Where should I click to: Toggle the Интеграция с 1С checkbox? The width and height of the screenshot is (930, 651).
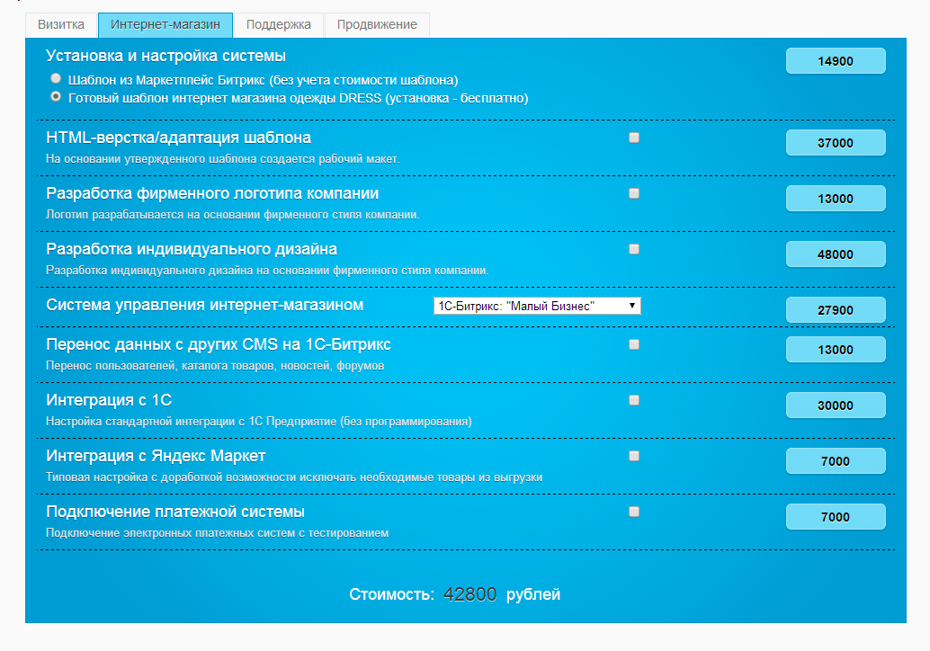[x=634, y=400]
